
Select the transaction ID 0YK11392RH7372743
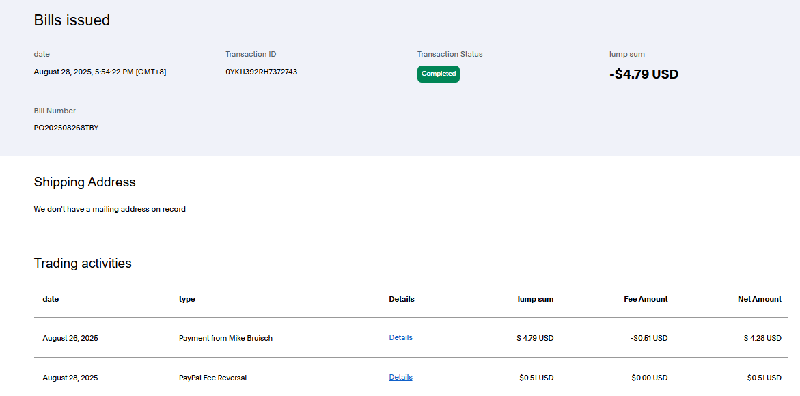point(261,72)
